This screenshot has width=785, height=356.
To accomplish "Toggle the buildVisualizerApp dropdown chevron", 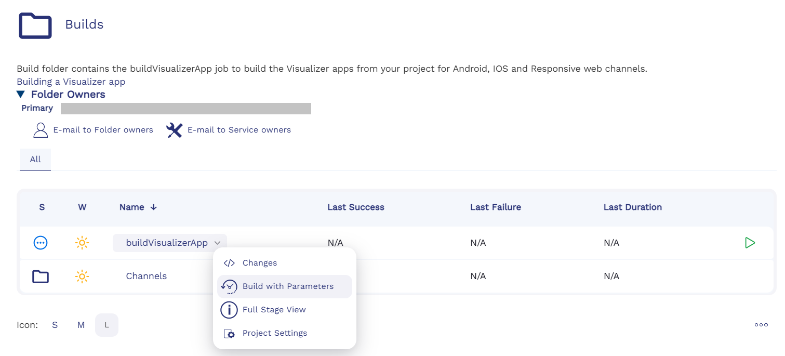I will tap(218, 243).
